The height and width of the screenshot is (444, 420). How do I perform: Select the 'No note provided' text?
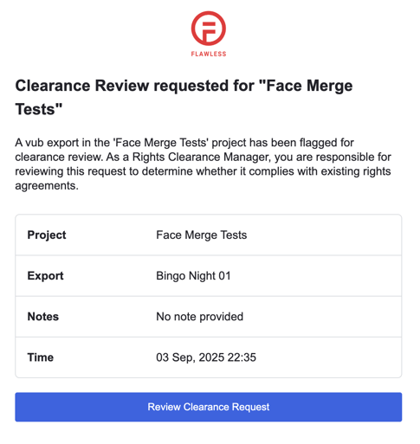pyautogui.click(x=200, y=317)
